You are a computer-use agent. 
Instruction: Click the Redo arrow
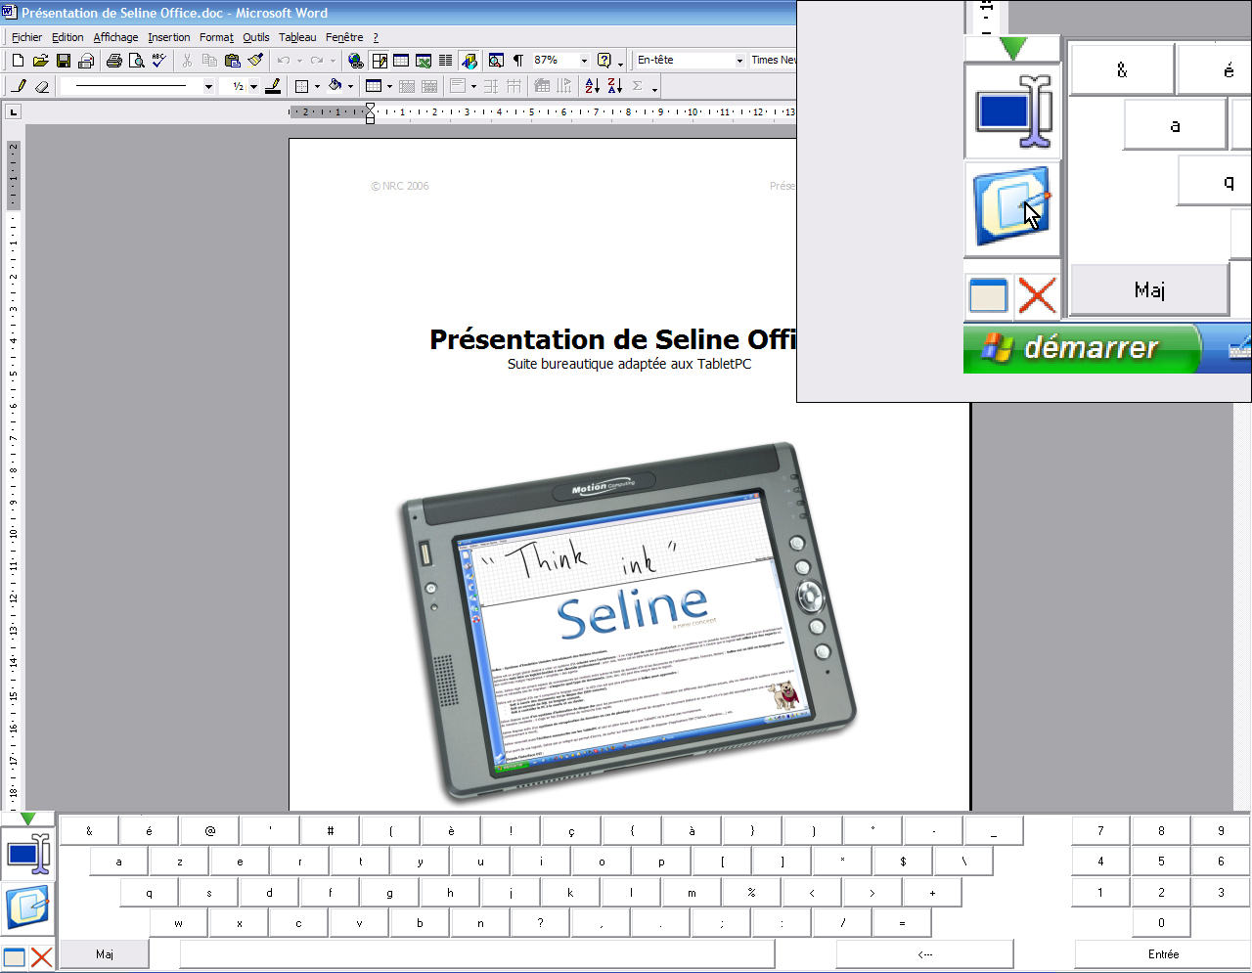tap(317, 61)
